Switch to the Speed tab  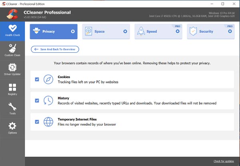coord(158,32)
